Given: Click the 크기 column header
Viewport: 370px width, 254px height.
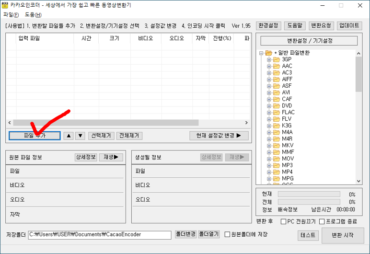Looking at the screenshot, I should click(x=115, y=38).
